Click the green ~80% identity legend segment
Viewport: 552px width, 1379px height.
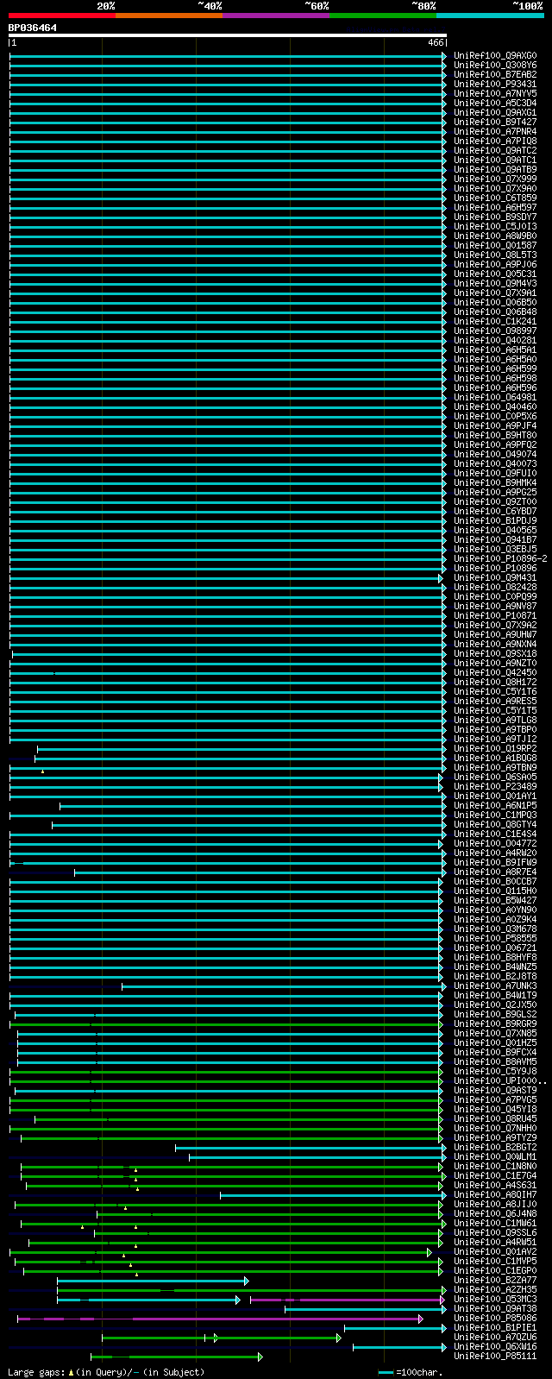tap(383, 16)
